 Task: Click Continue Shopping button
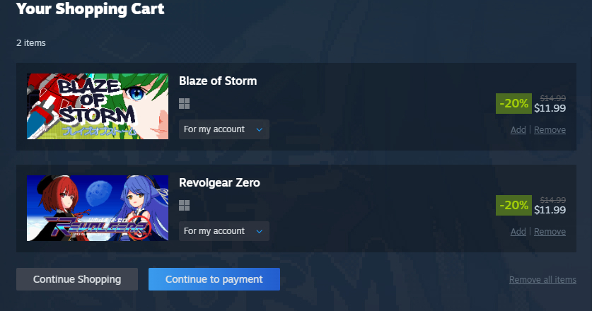(77, 279)
